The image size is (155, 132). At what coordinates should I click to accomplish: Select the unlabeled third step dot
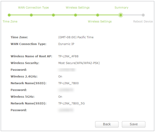pyautogui.click(x=54, y=15)
